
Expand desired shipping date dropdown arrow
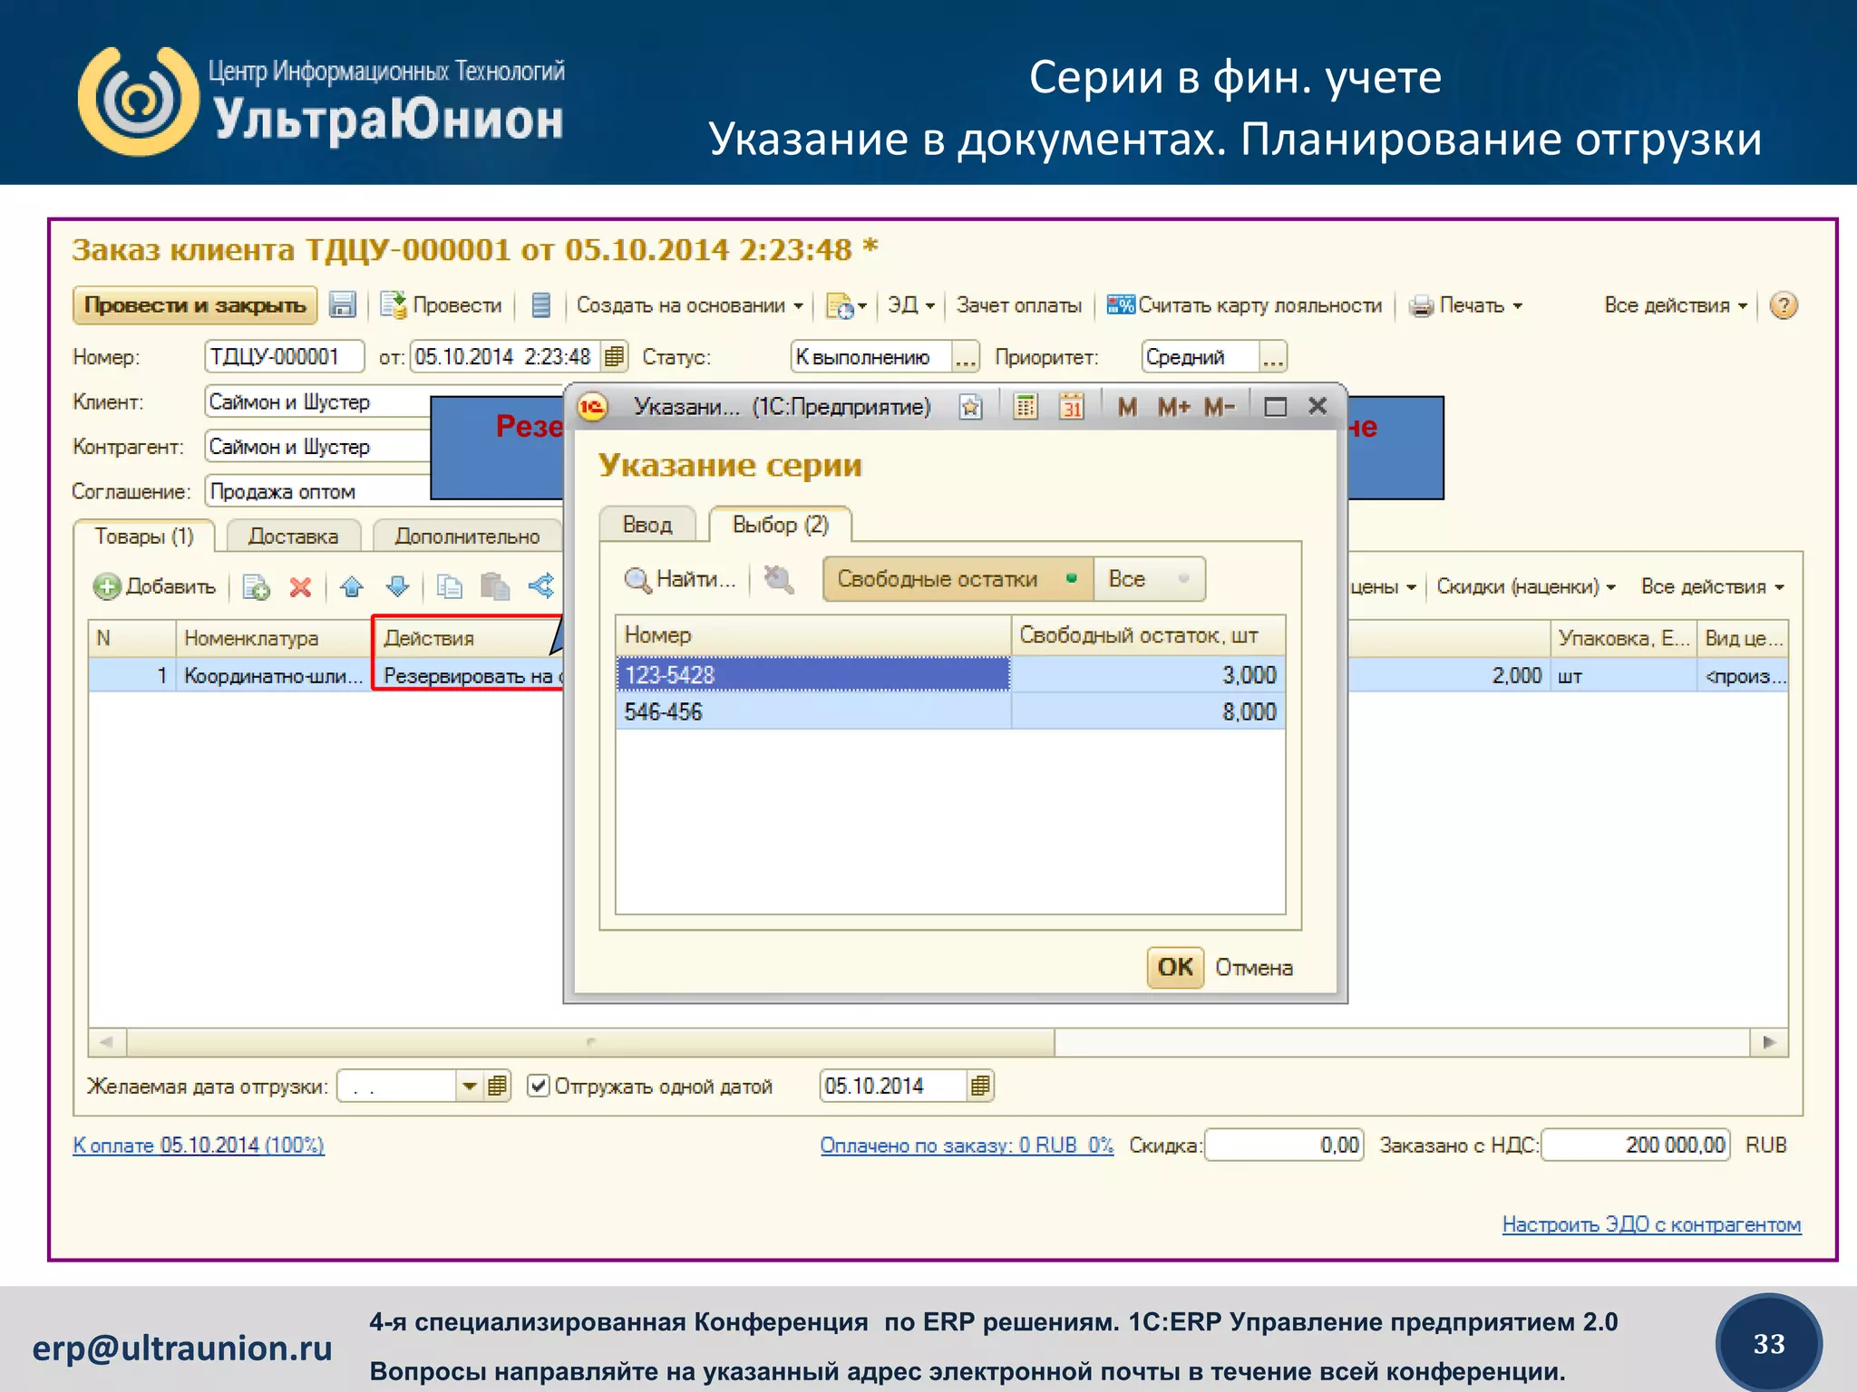(469, 1086)
